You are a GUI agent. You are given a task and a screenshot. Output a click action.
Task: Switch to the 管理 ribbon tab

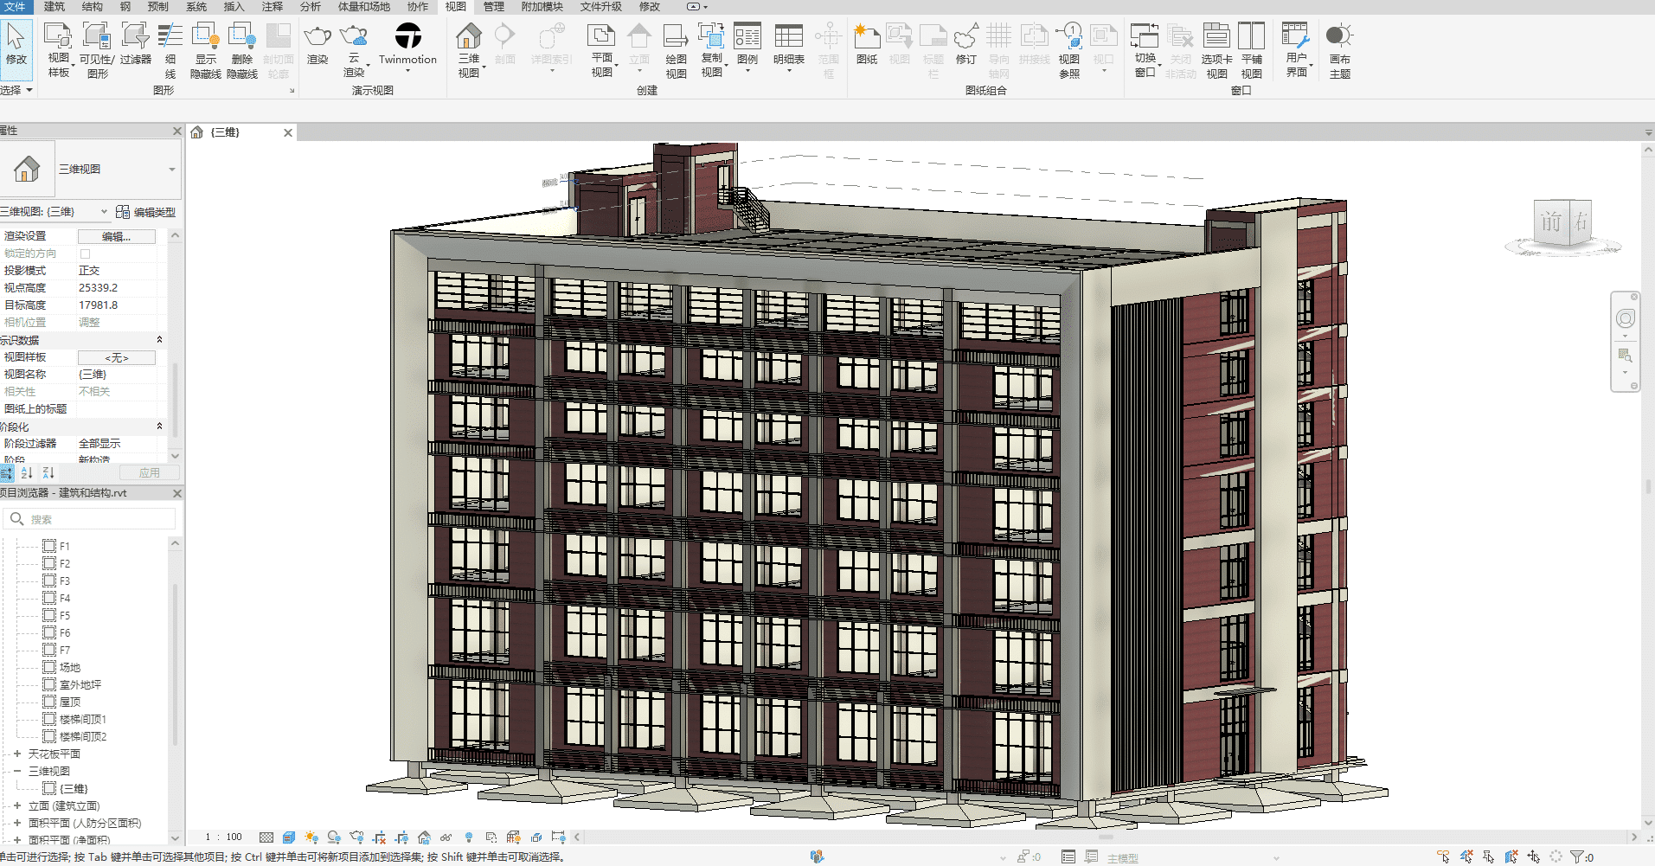[493, 7]
